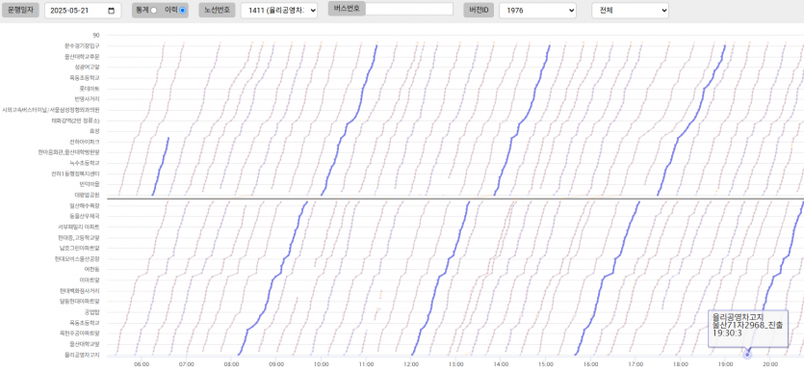
Task: Click the gray horizontal divider line in chart
Action: pos(455,199)
